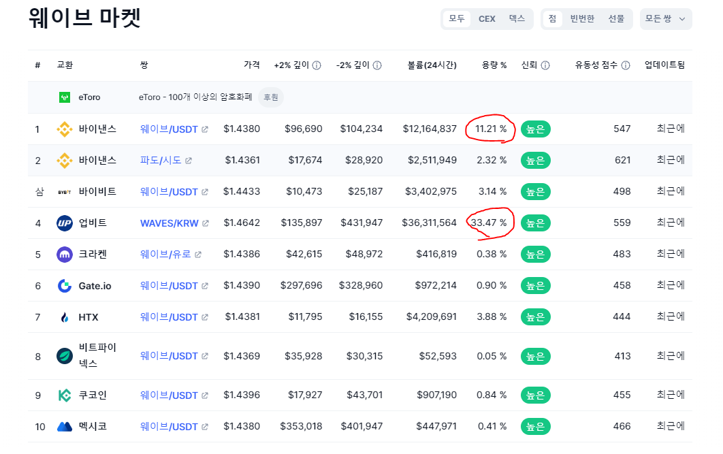This screenshot has width=723, height=454.
Task: Click the liquidity score 621
Action: point(622,161)
